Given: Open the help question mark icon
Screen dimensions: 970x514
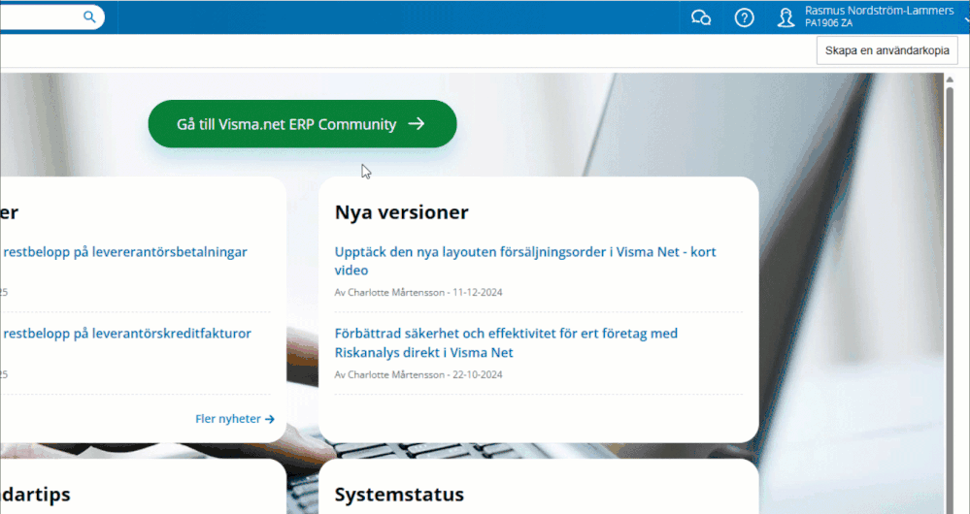Looking at the screenshot, I should (744, 17).
